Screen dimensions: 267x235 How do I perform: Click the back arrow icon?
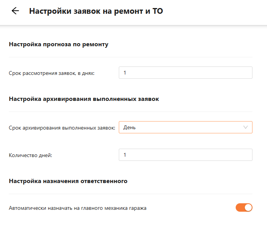(x=15, y=11)
